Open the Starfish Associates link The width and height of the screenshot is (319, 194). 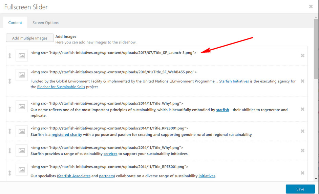click(74, 176)
